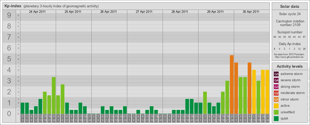Click the 12-15 hour label under 27 Apr
This screenshot has height=125, width=310.
(147, 118)
